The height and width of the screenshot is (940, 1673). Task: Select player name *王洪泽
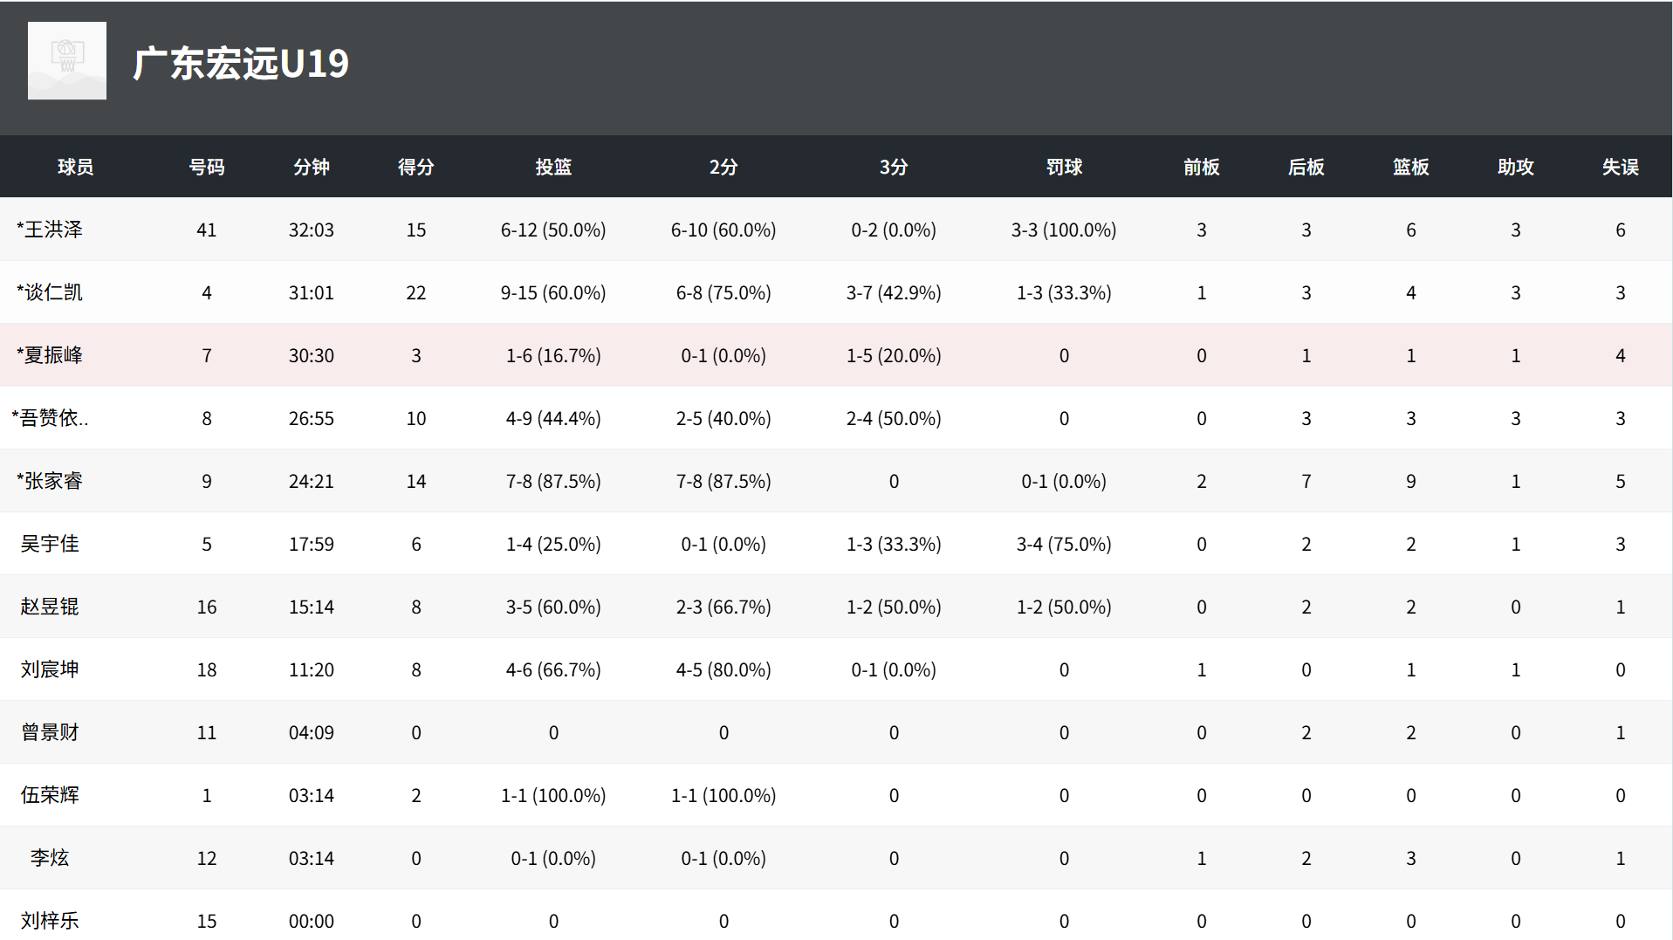point(50,230)
